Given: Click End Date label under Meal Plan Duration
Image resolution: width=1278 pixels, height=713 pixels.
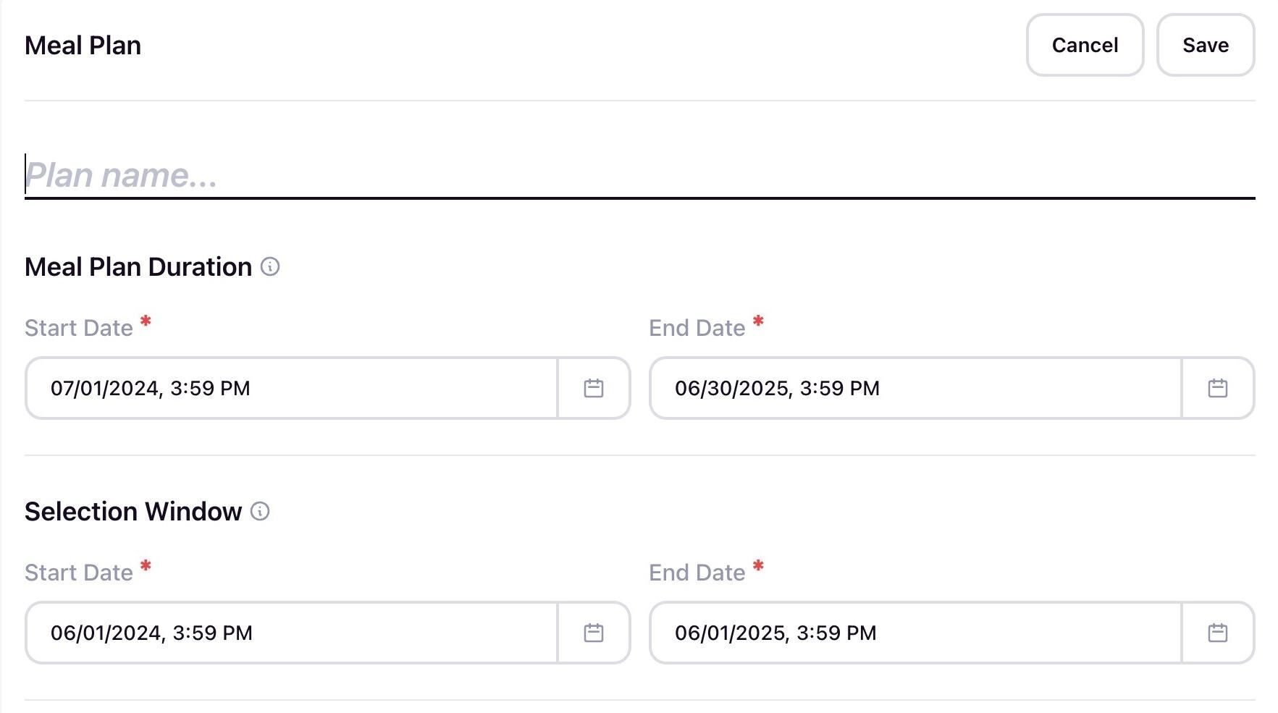Looking at the screenshot, I should [x=697, y=328].
